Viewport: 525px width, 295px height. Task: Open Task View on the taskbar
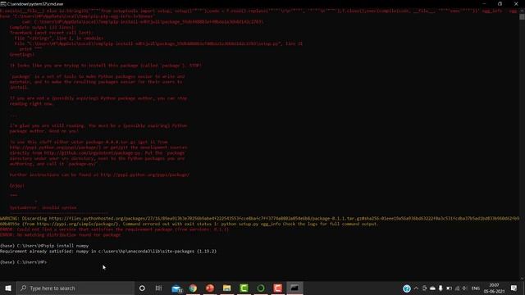click(158, 288)
